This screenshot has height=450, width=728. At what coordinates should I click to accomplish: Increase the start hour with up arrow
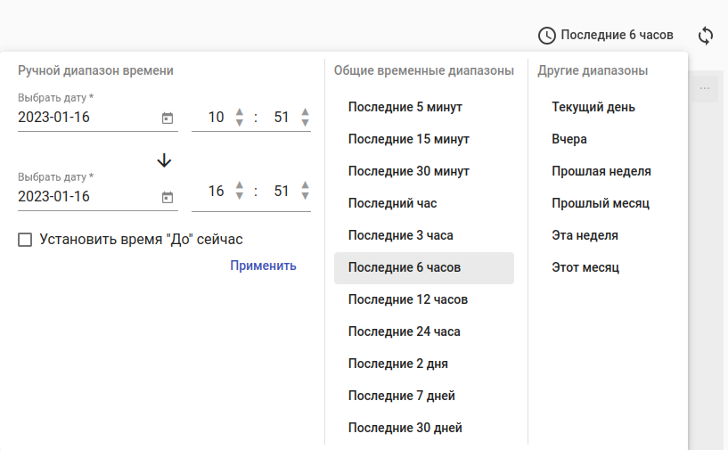pos(239,112)
